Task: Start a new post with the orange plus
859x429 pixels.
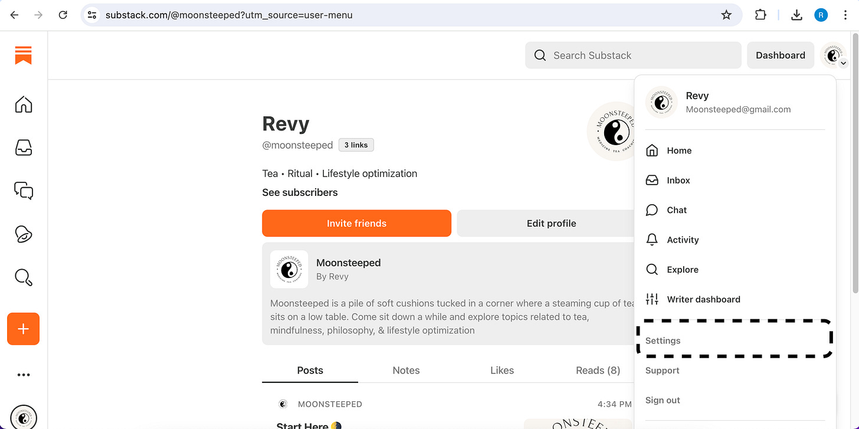Action: (x=23, y=329)
